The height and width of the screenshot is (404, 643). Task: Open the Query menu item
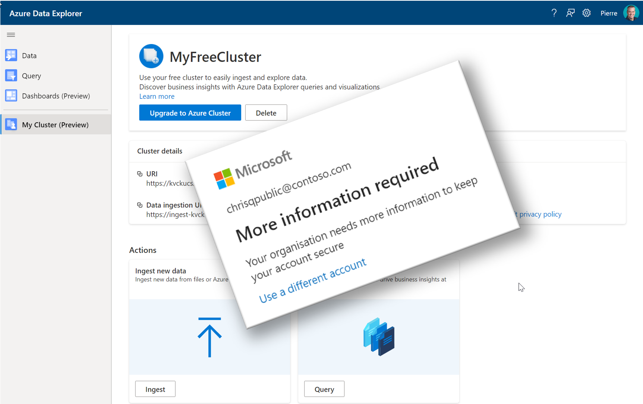(x=56, y=75)
